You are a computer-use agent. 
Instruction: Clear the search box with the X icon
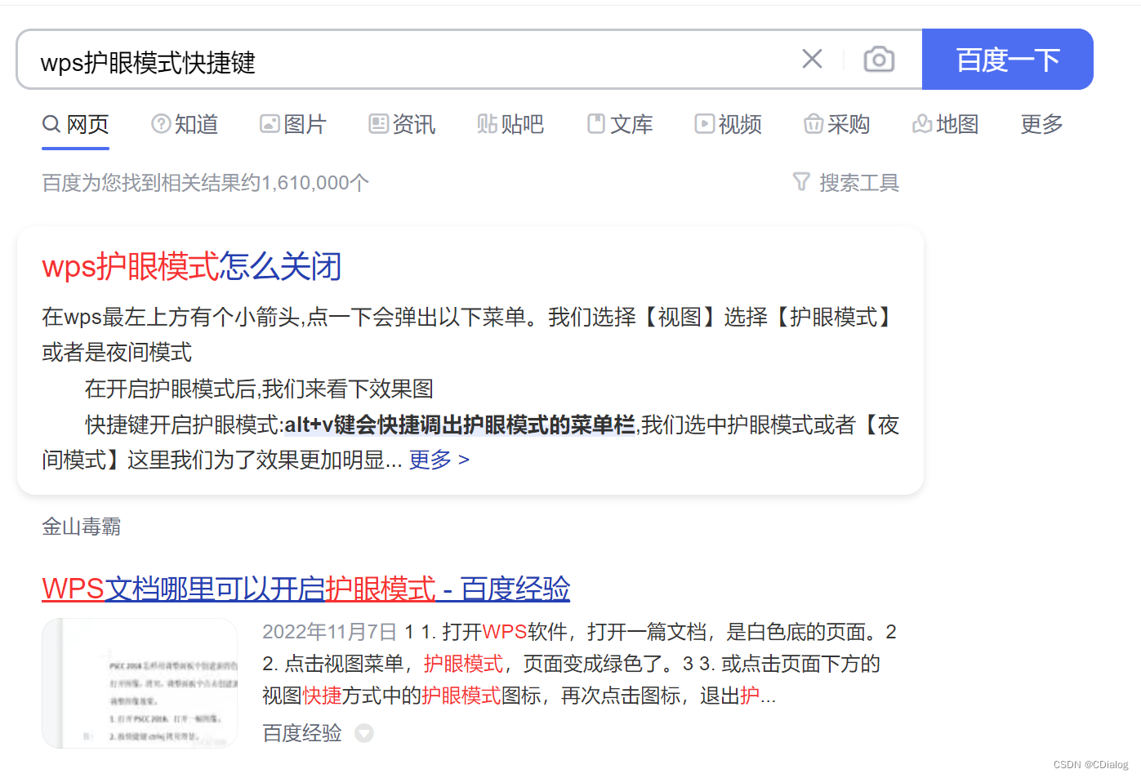click(811, 58)
